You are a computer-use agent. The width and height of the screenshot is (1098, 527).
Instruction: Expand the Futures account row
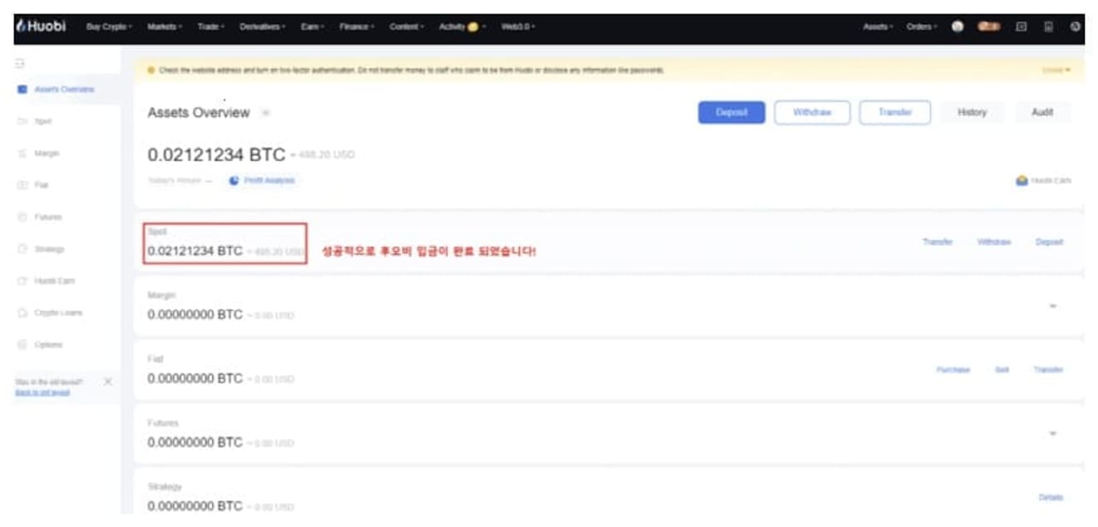click(x=1052, y=433)
